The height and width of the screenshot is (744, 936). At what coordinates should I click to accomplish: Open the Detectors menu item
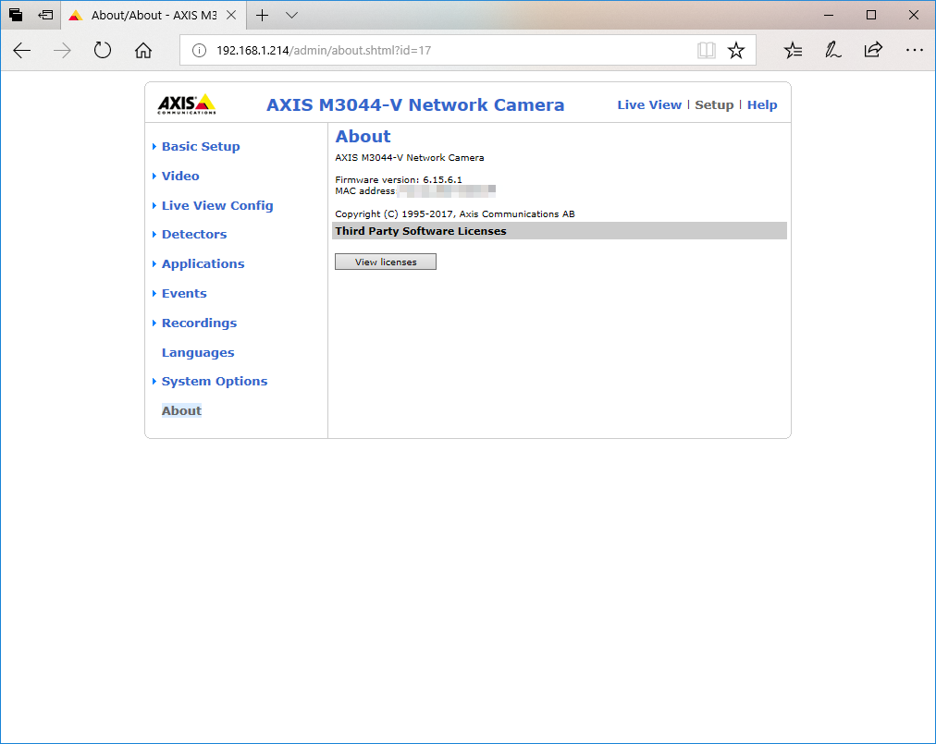194,235
